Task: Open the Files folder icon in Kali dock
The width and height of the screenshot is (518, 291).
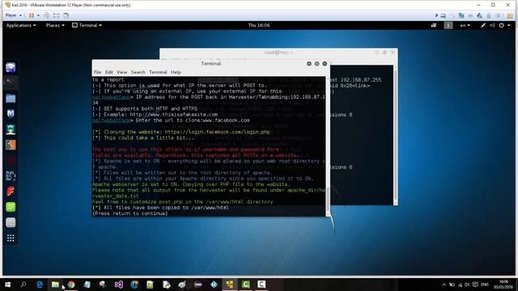Action: coord(11,99)
